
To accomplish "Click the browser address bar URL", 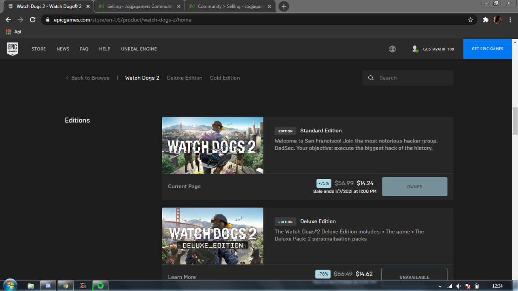I will pos(123,20).
